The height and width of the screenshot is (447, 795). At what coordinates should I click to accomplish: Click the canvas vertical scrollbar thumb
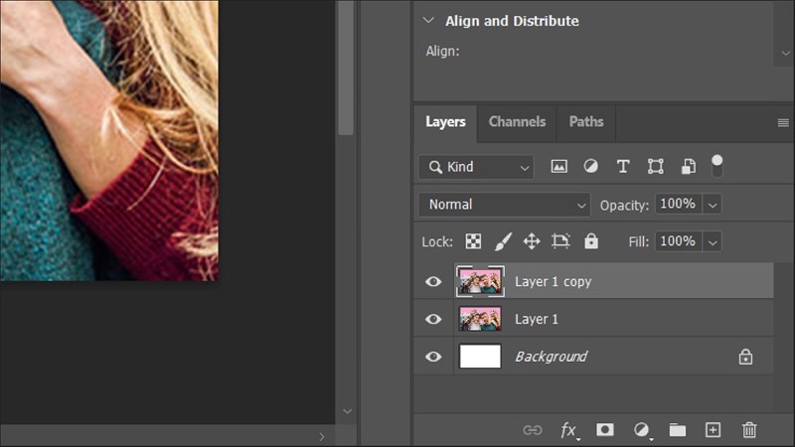(x=346, y=68)
